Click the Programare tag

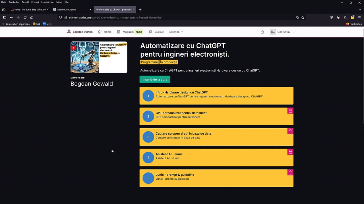pos(149,62)
